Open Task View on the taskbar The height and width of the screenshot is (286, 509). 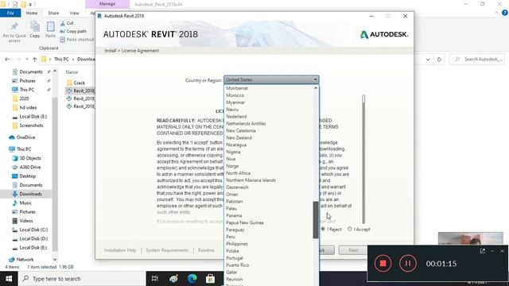click(155, 279)
